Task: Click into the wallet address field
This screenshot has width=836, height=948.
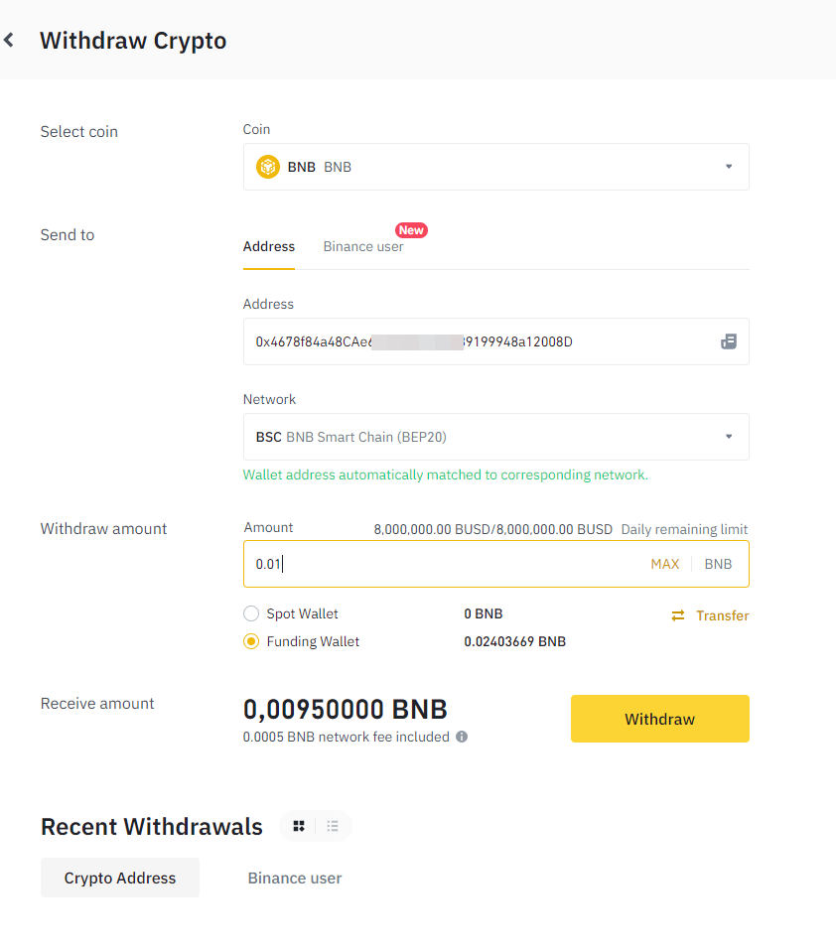Action: coord(477,341)
